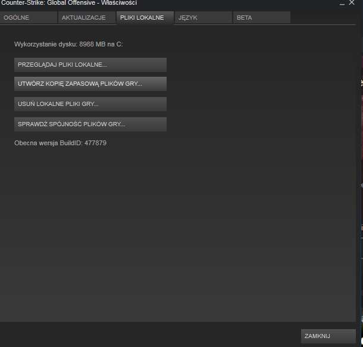Select the PLIKI LOKALNE tab

click(145, 18)
